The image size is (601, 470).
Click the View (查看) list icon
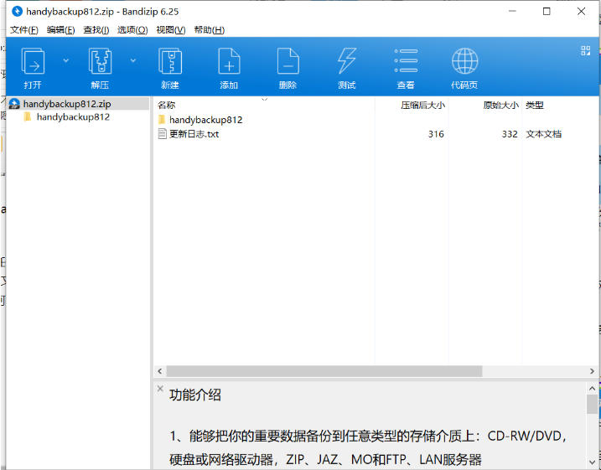(x=406, y=61)
